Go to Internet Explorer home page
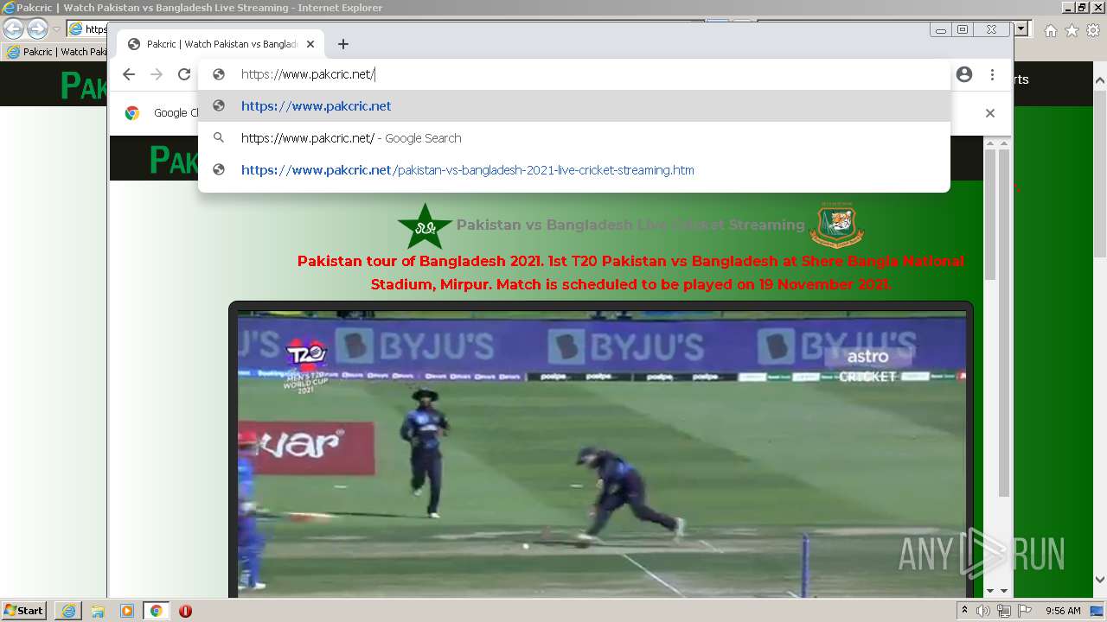This screenshot has width=1107, height=622. 1050,30
